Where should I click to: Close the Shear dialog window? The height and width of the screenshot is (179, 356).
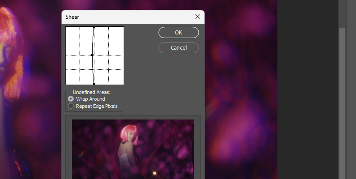coord(197,17)
